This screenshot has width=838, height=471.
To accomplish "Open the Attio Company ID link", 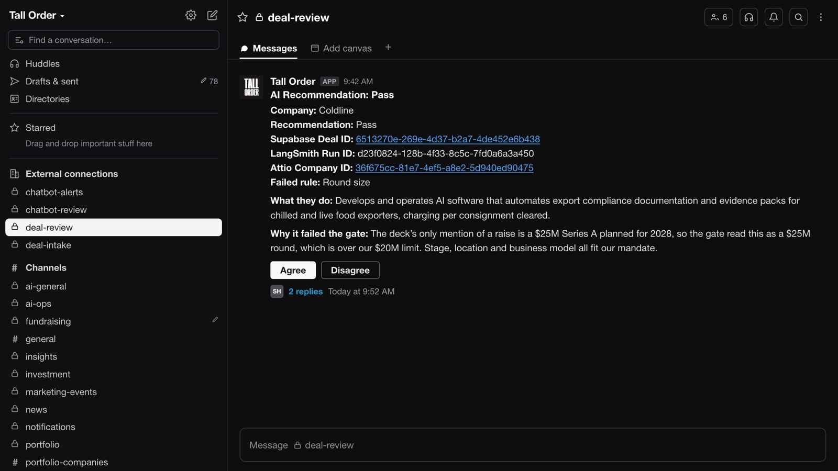I will pos(444,168).
